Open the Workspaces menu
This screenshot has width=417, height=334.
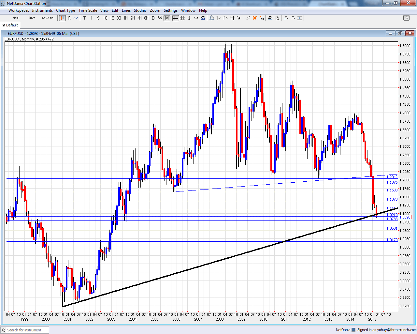click(x=19, y=10)
